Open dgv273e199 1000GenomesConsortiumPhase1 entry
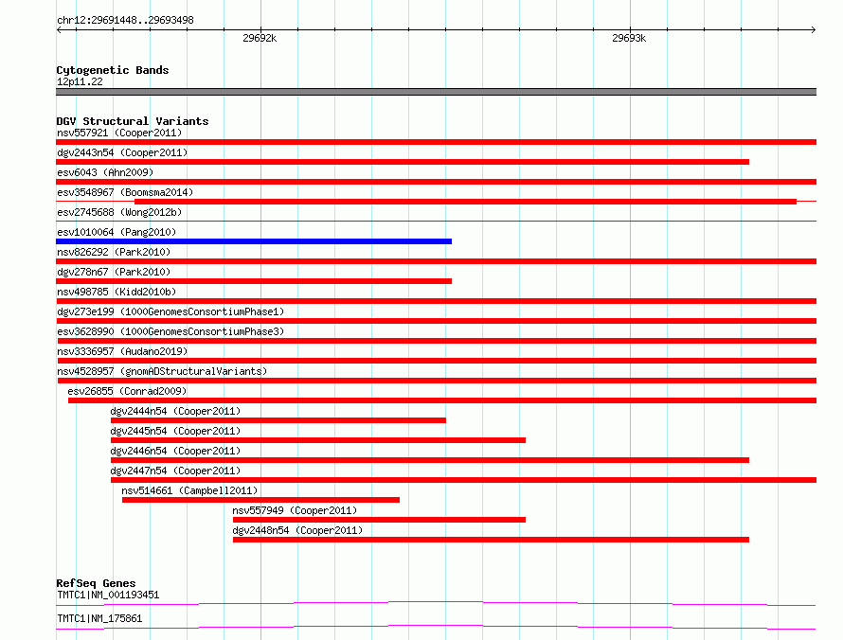 (x=170, y=311)
